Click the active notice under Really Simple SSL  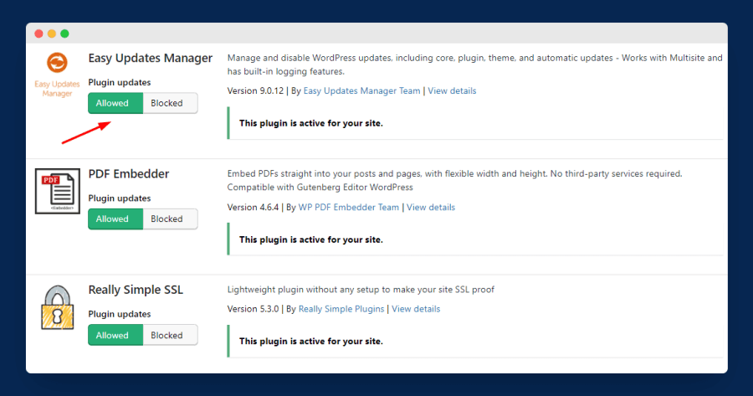coord(475,342)
